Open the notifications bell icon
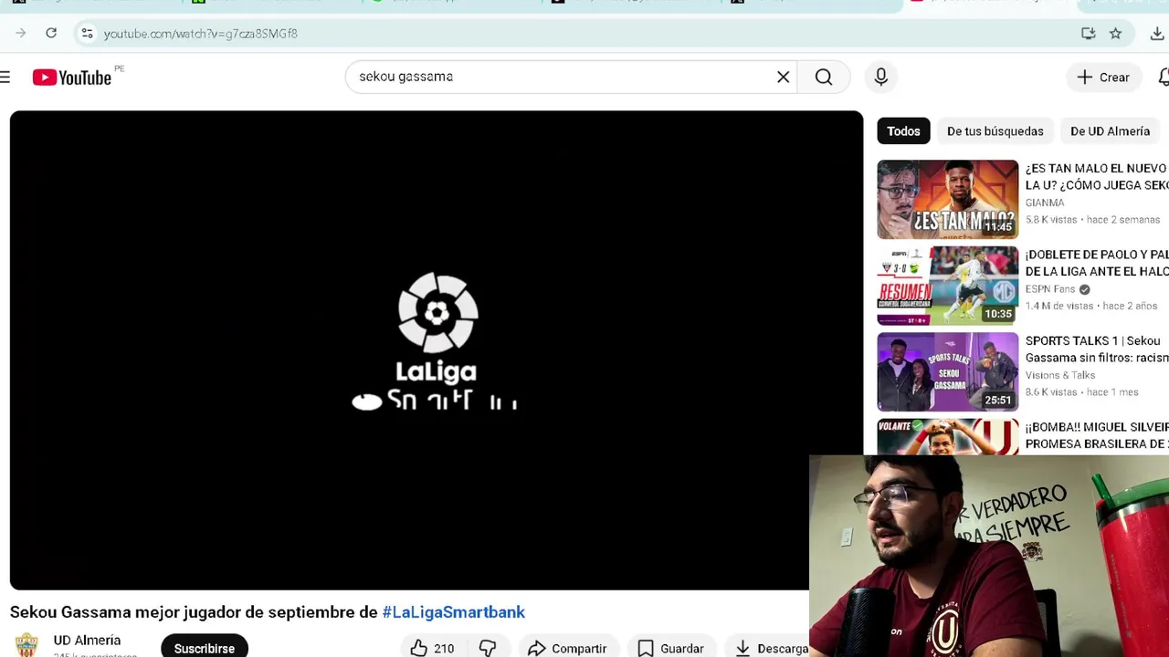 (1164, 78)
